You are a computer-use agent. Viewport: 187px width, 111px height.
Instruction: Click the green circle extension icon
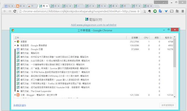tap(155, 11)
